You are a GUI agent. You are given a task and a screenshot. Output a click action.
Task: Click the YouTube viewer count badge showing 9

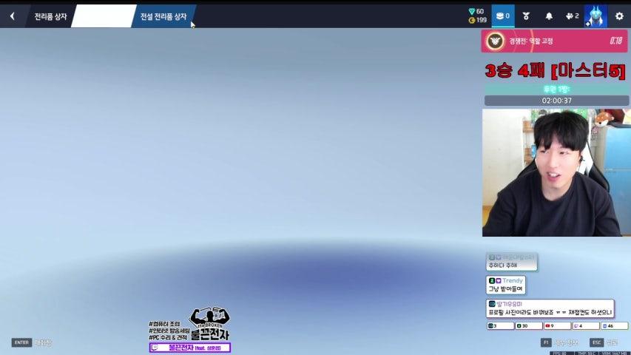point(557,325)
